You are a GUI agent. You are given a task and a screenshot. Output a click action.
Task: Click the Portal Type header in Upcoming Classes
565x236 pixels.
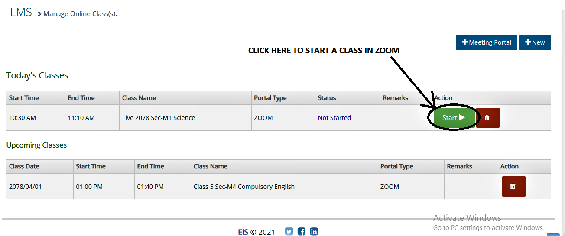click(x=396, y=166)
